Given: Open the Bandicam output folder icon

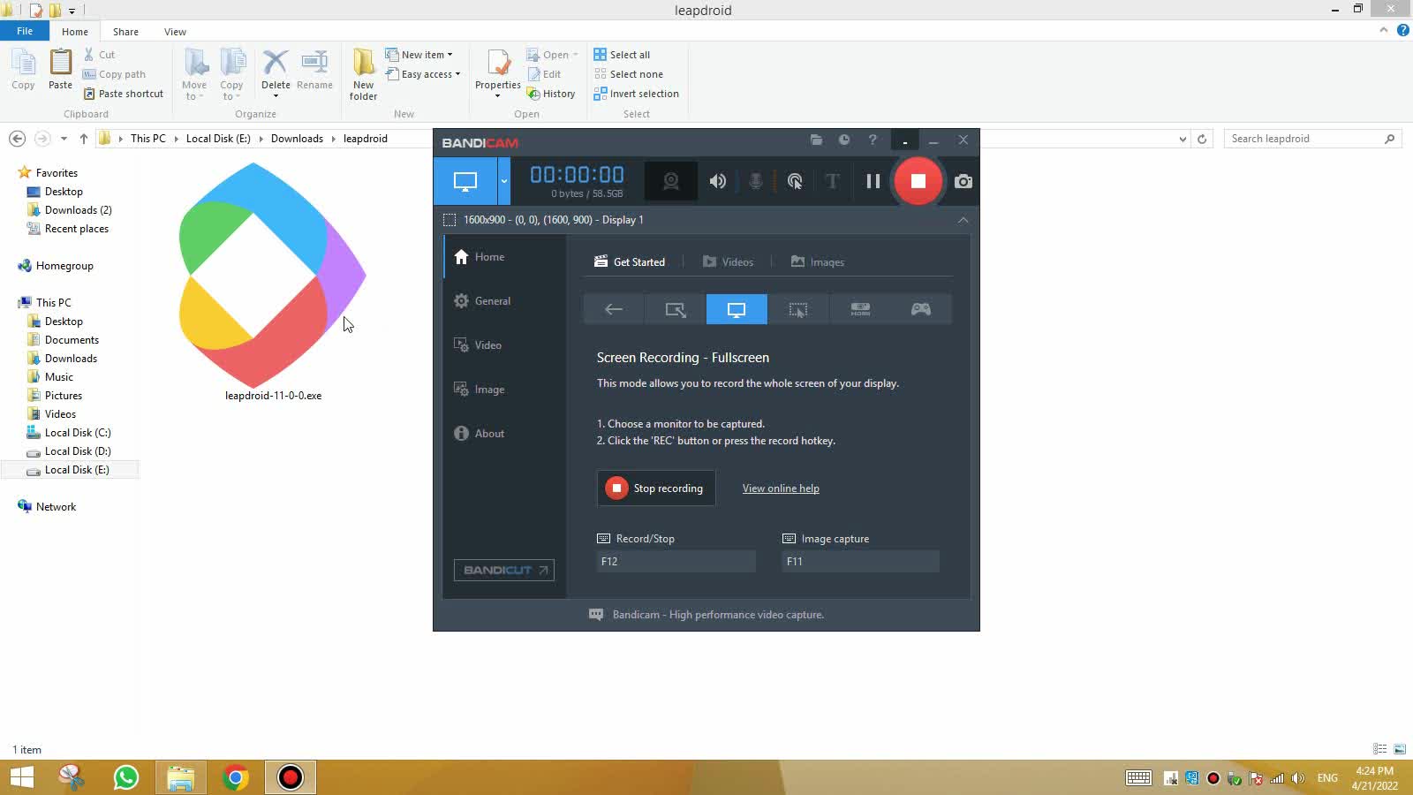Looking at the screenshot, I should tap(816, 140).
